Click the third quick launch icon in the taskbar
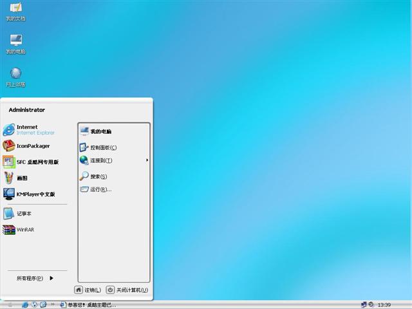This screenshot has height=309, width=412. click(43, 304)
